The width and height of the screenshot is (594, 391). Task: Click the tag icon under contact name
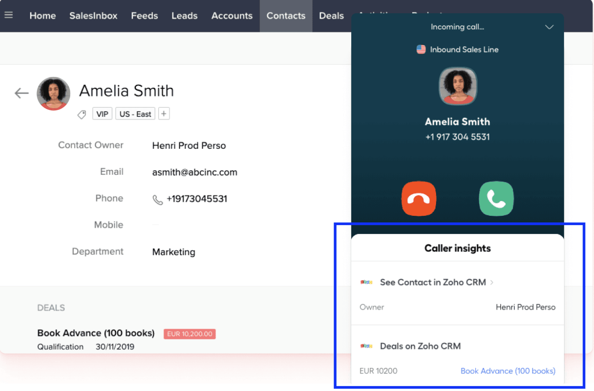pos(82,114)
